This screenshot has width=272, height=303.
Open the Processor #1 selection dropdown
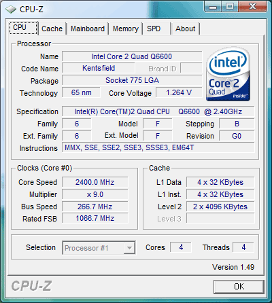click(x=99, y=248)
